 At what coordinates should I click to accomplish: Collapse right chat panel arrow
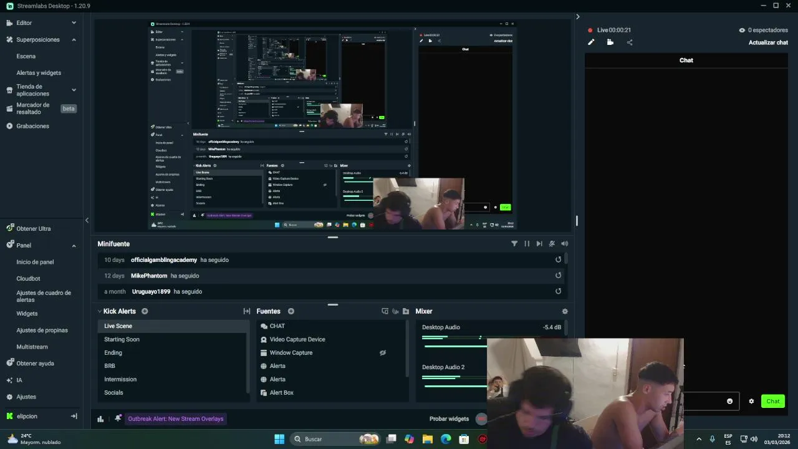coord(577,17)
